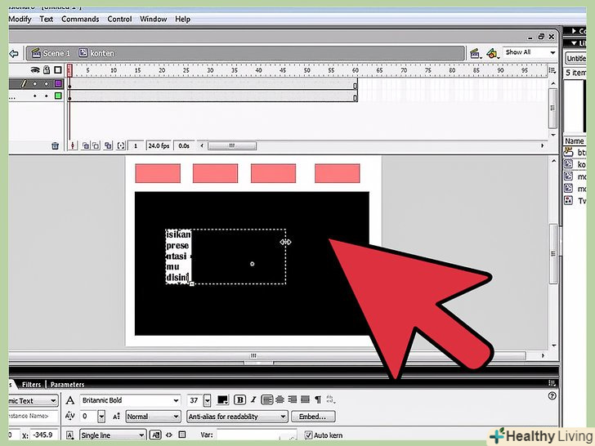Toggle Italic text style

[x=253, y=400]
